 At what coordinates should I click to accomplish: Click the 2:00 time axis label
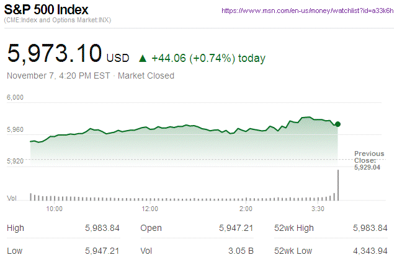(x=246, y=209)
